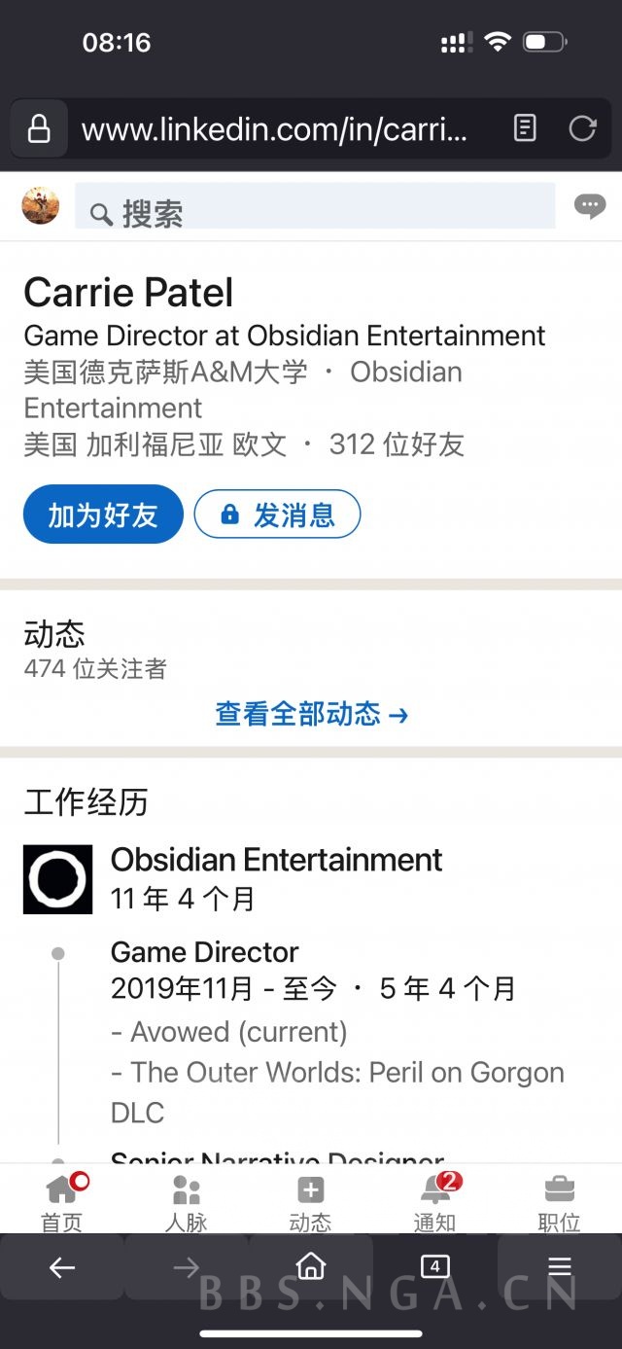Tap the 发消息 message button

[277, 515]
